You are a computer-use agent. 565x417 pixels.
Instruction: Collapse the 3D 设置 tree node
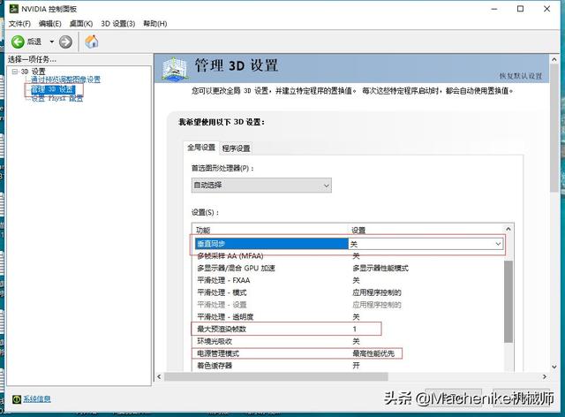(x=15, y=72)
